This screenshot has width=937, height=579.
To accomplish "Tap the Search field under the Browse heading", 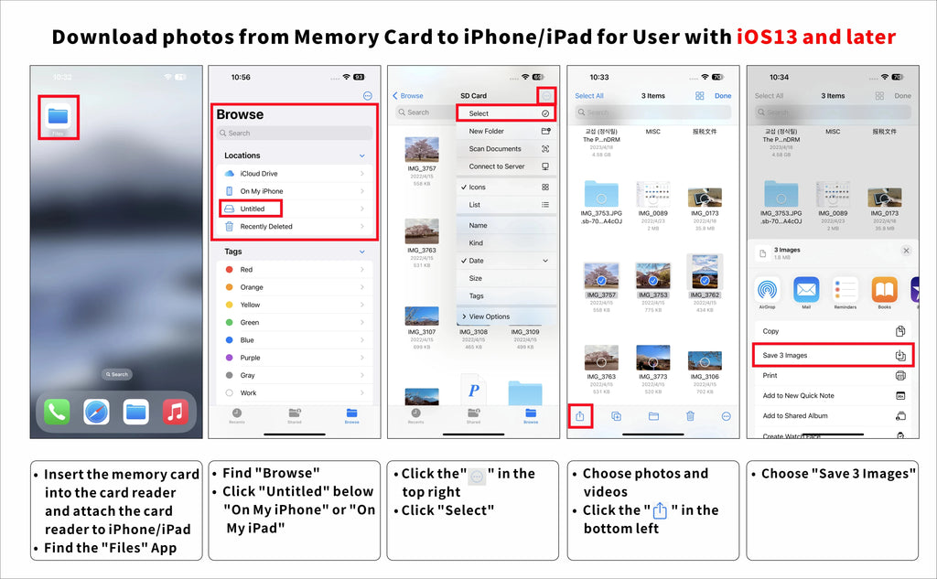I will coord(295,134).
